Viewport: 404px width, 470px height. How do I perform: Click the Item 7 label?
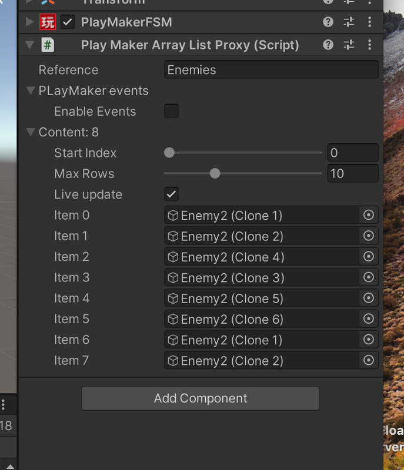(72, 360)
